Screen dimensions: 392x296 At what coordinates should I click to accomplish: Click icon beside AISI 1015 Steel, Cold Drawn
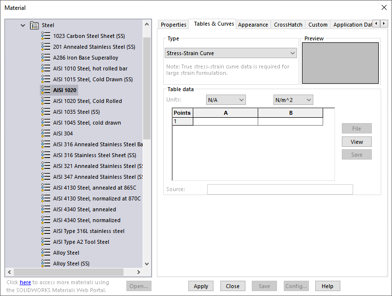46,79
